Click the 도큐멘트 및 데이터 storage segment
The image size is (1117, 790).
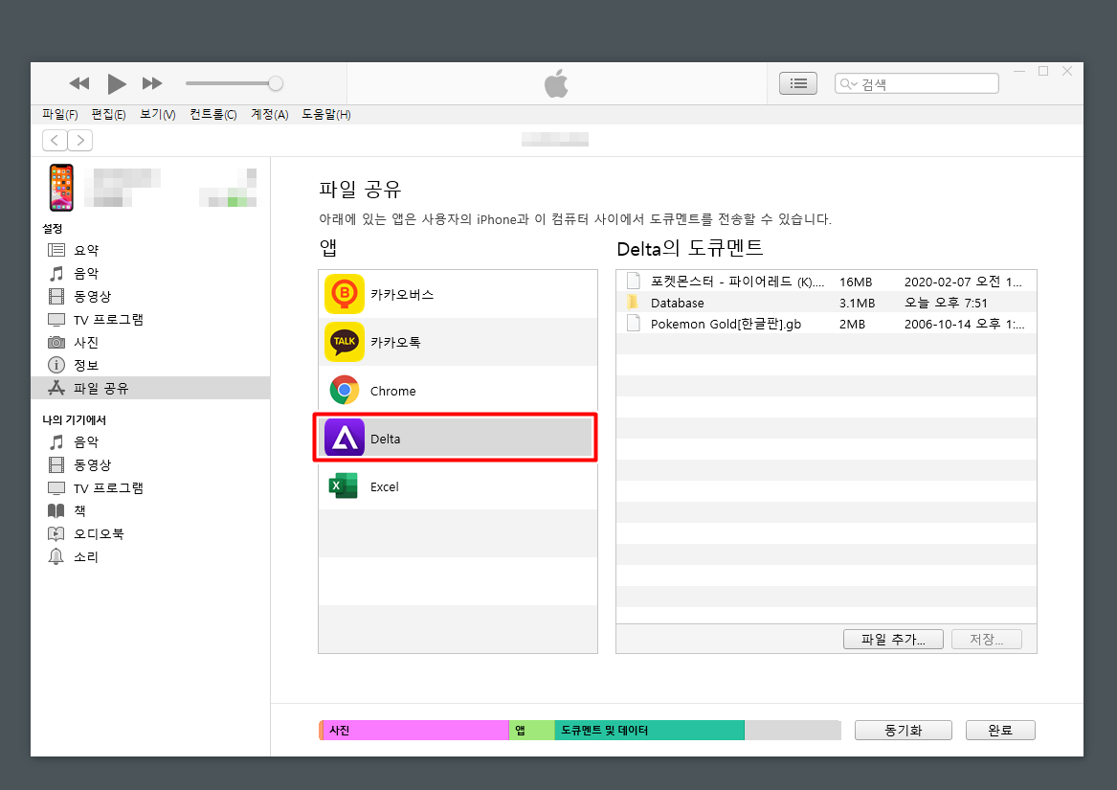coord(649,730)
